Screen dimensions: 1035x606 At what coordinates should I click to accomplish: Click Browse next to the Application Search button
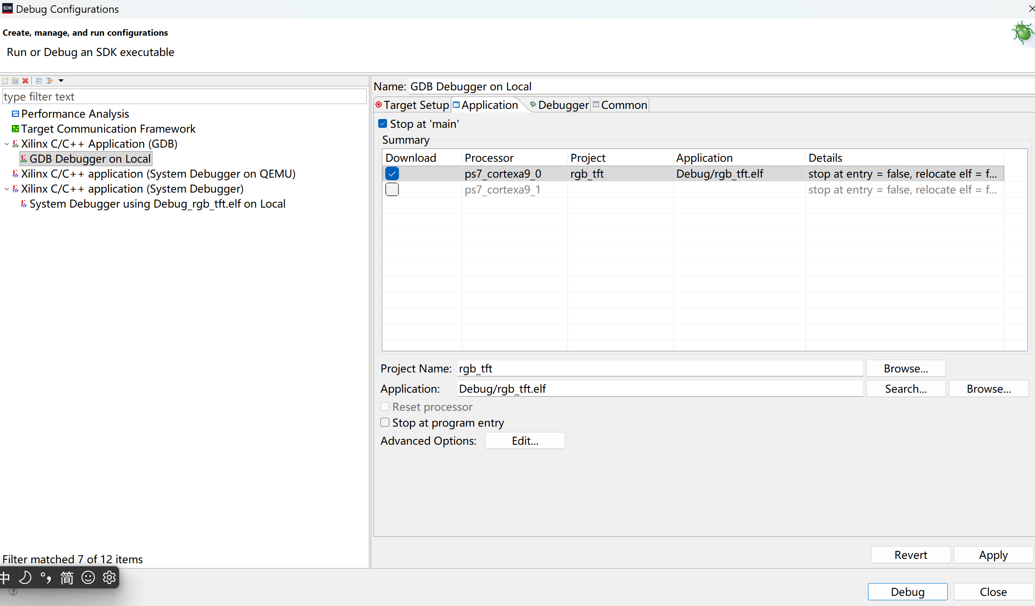[x=989, y=389]
